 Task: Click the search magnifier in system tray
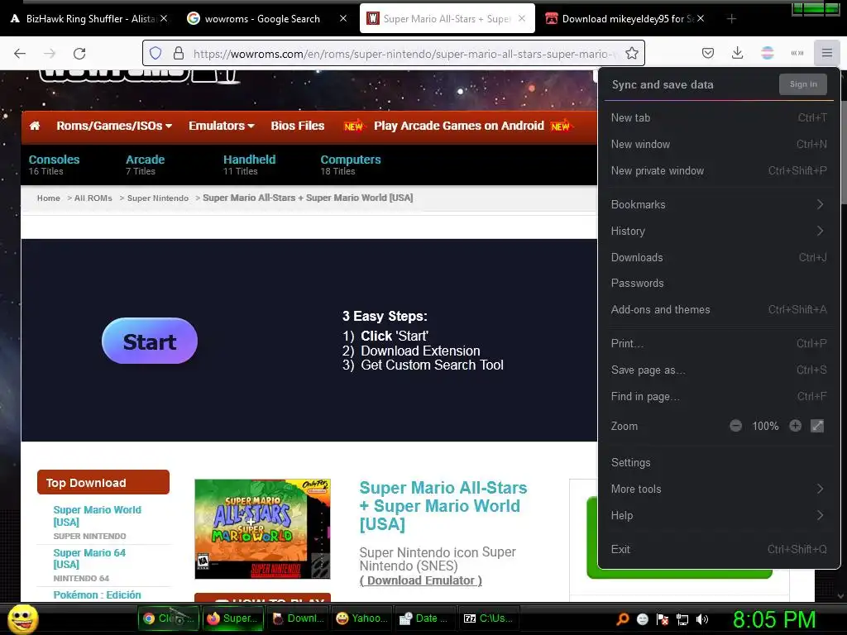623,619
